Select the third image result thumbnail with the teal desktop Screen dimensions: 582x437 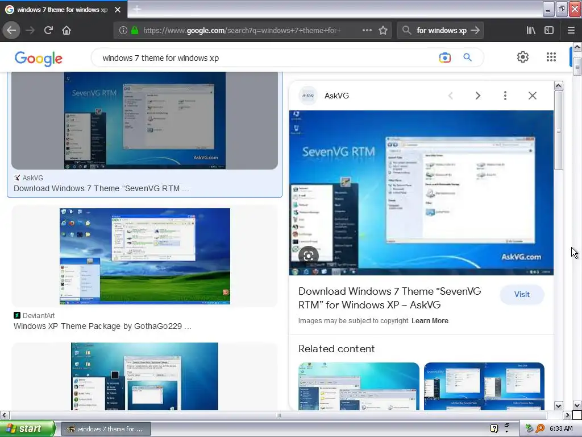click(144, 377)
